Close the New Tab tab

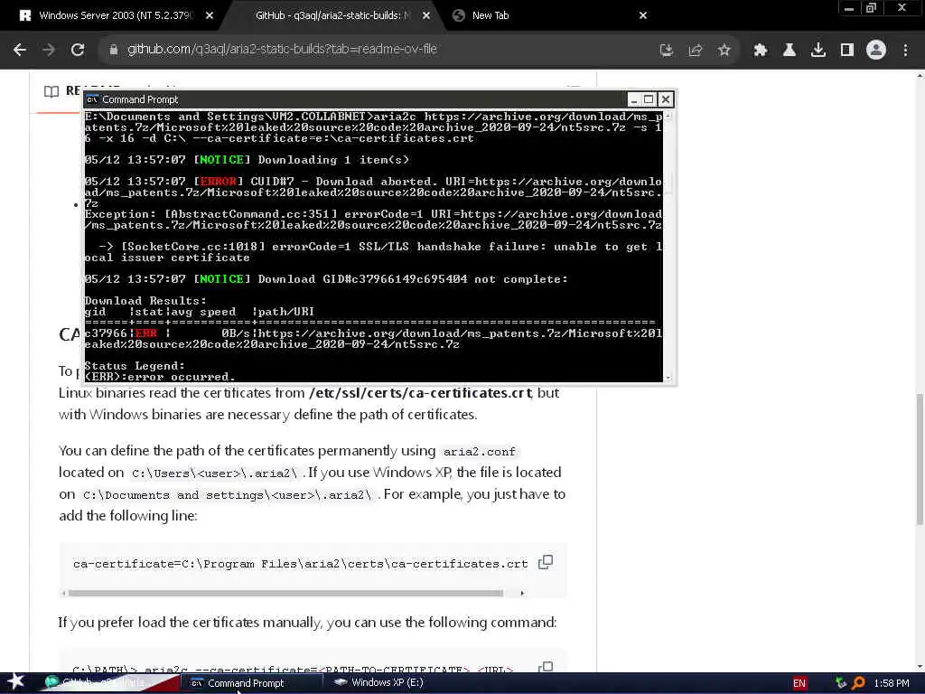pyautogui.click(x=643, y=16)
